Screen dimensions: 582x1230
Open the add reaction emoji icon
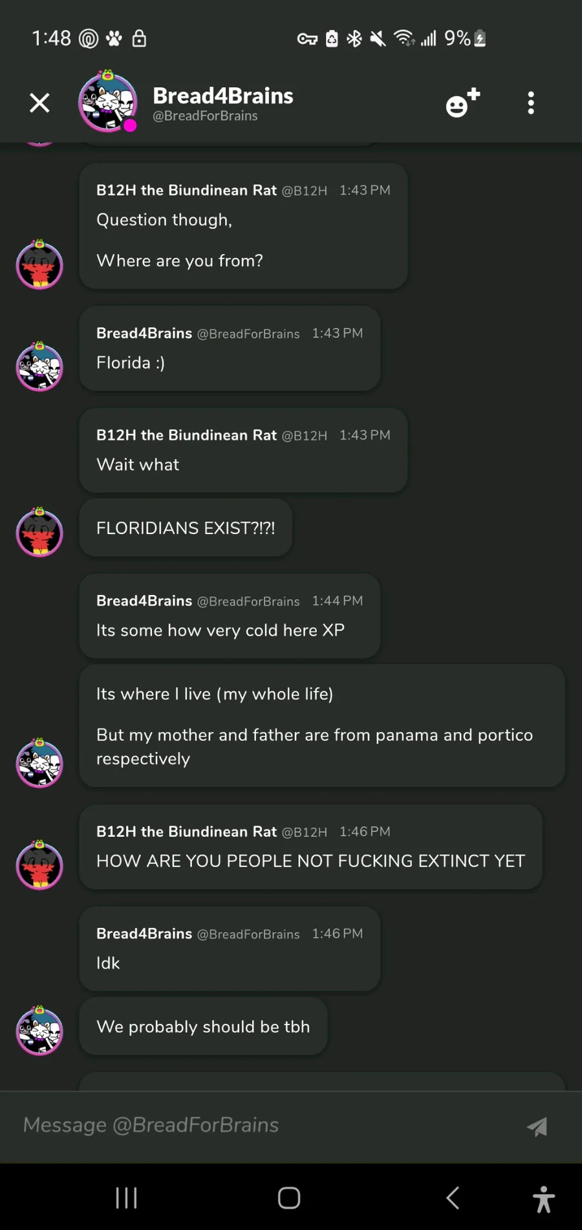pos(463,102)
